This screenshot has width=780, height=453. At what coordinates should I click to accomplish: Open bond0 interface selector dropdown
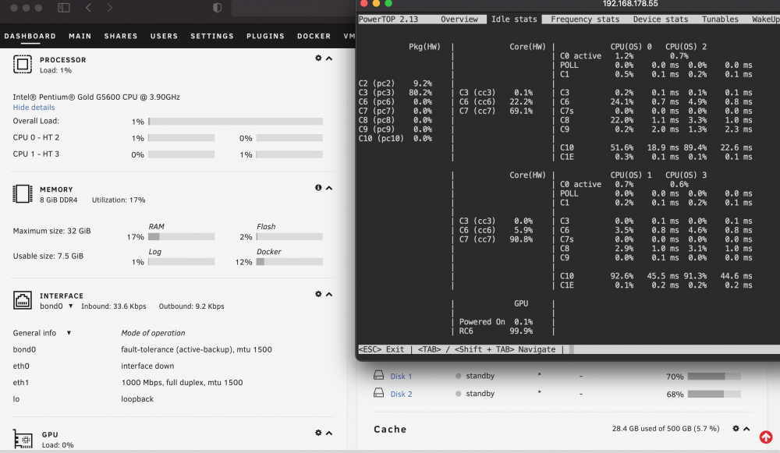pos(71,306)
